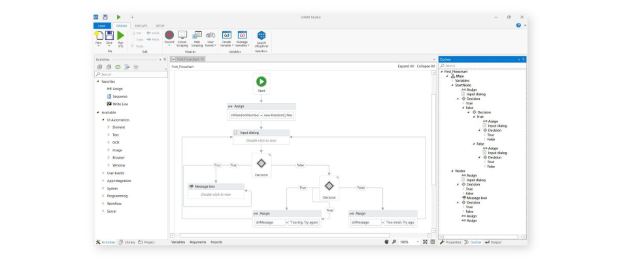Image resolution: width=621 pixels, height=267 pixels.
Task: Click the green refresh icon in Activities panel
Action: (118, 67)
